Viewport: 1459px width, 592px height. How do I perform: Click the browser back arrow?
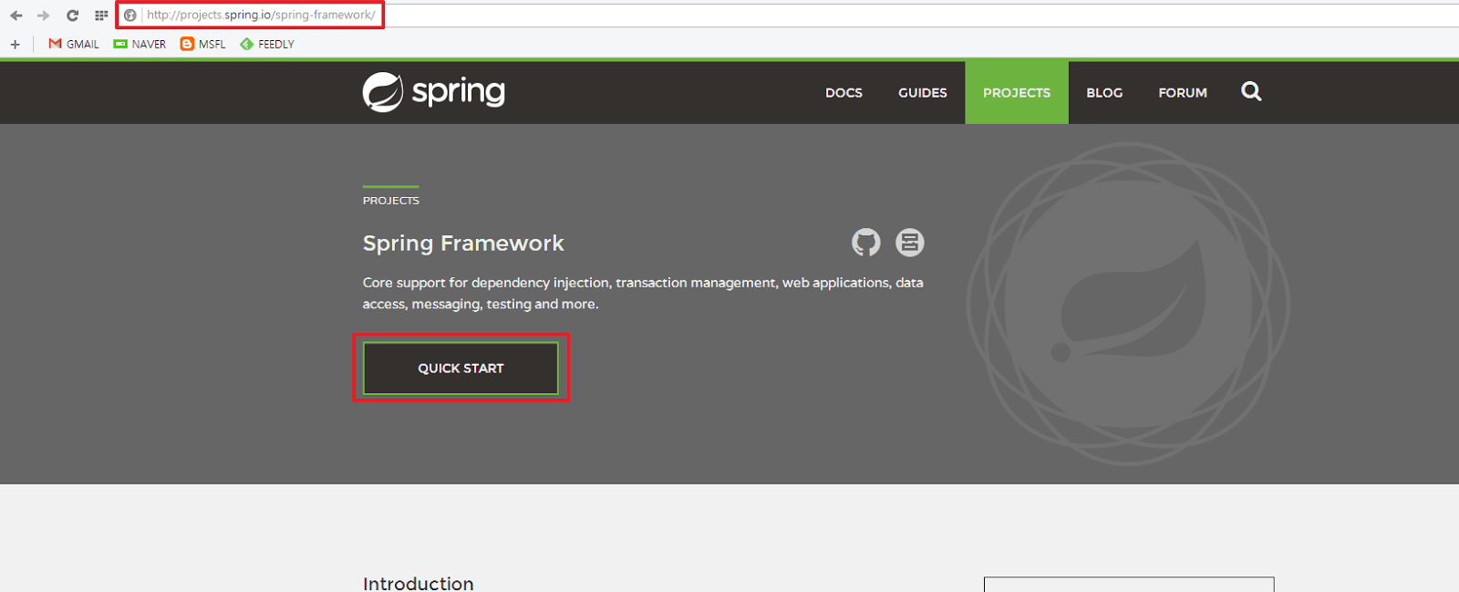click(x=16, y=16)
